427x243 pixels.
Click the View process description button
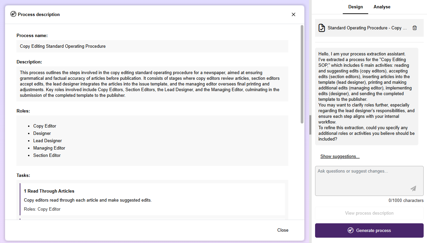(x=369, y=213)
